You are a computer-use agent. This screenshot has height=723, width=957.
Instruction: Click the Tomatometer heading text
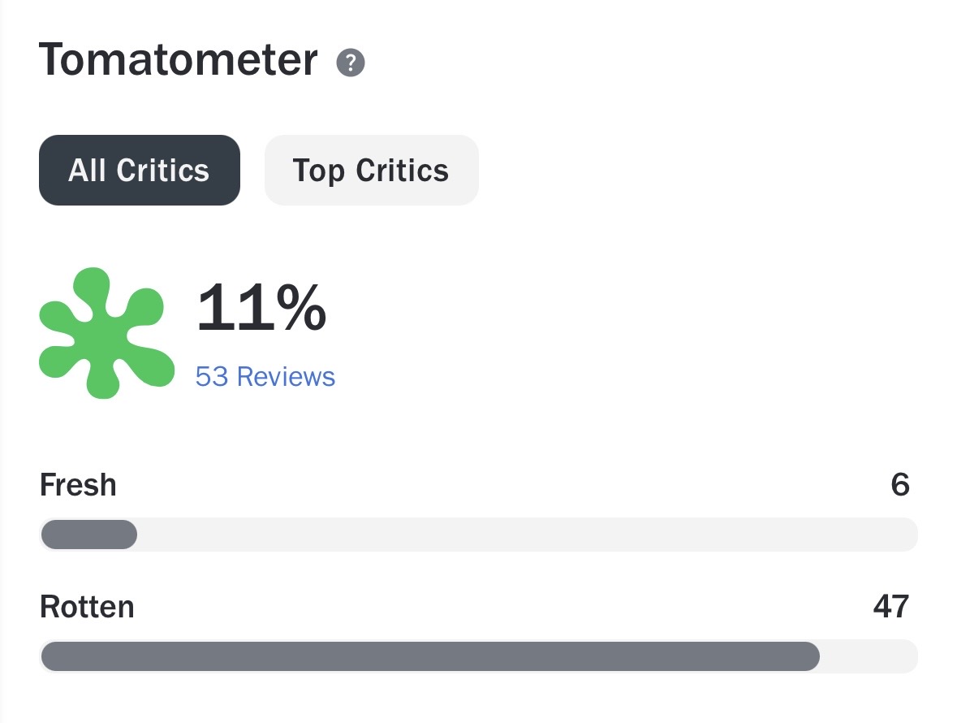click(178, 60)
